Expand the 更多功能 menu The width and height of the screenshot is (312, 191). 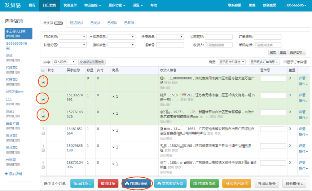(117, 5)
